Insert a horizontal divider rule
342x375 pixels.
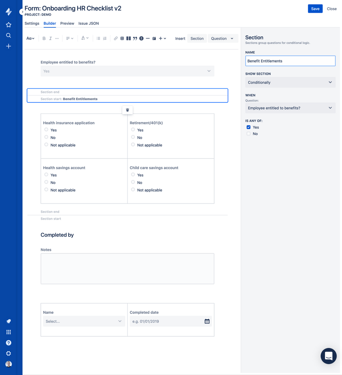(x=148, y=39)
